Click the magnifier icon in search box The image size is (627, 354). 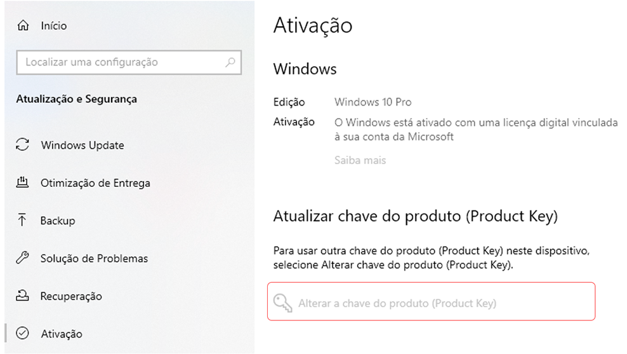pyautogui.click(x=230, y=62)
